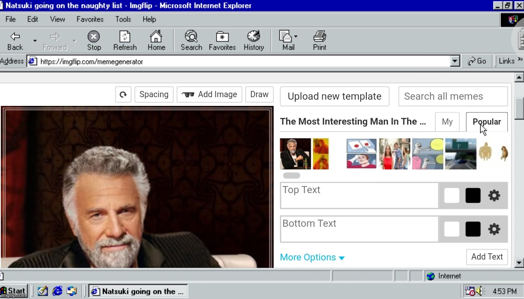Select the Running Away Balloon template thumbnail
The width and height of the screenshot is (524, 299).
(428, 154)
